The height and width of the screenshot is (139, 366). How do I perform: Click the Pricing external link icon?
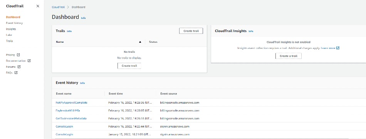click(x=18, y=55)
